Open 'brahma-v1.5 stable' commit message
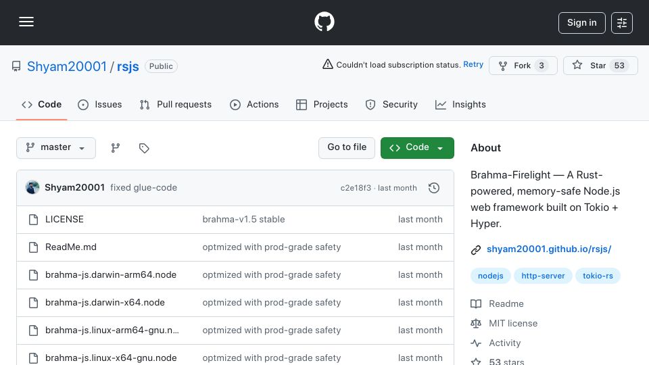The image size is (649, 365). (x=243, y=219)
